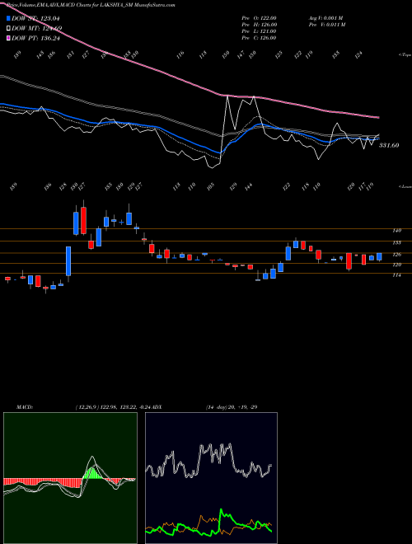Image resolution: width=412 pixels, height=544 pixels.
Task: Click the ADX indicator panel
Action: click(x=211, y=478)
